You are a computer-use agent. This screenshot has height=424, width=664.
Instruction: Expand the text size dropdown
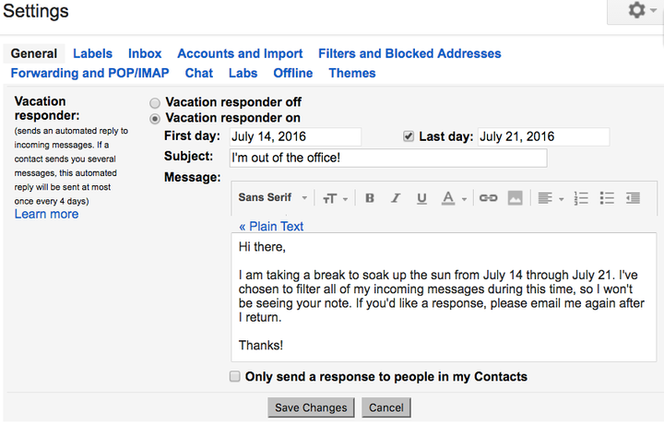[x=336, y=198]
